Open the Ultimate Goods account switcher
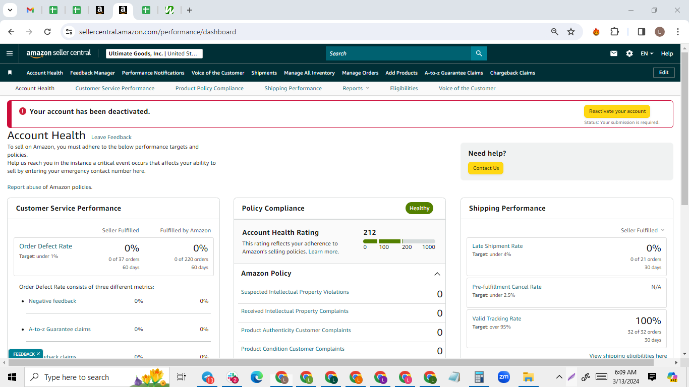The width and height of the screenshot is (689, 387). (x=154, y=53)
